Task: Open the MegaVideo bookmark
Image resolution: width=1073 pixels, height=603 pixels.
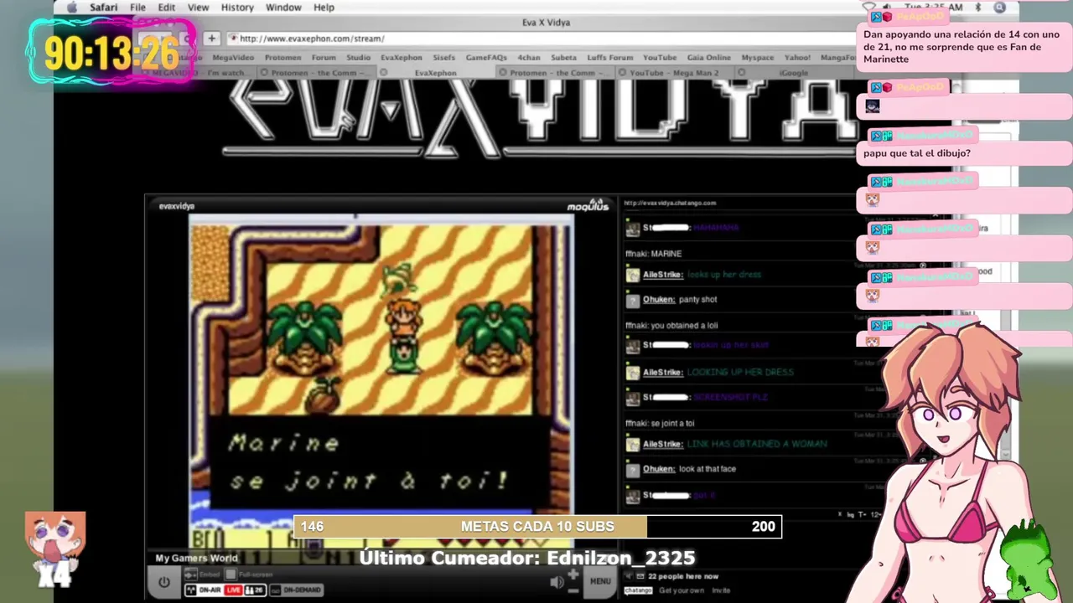Action: click(x=233, y=58)
